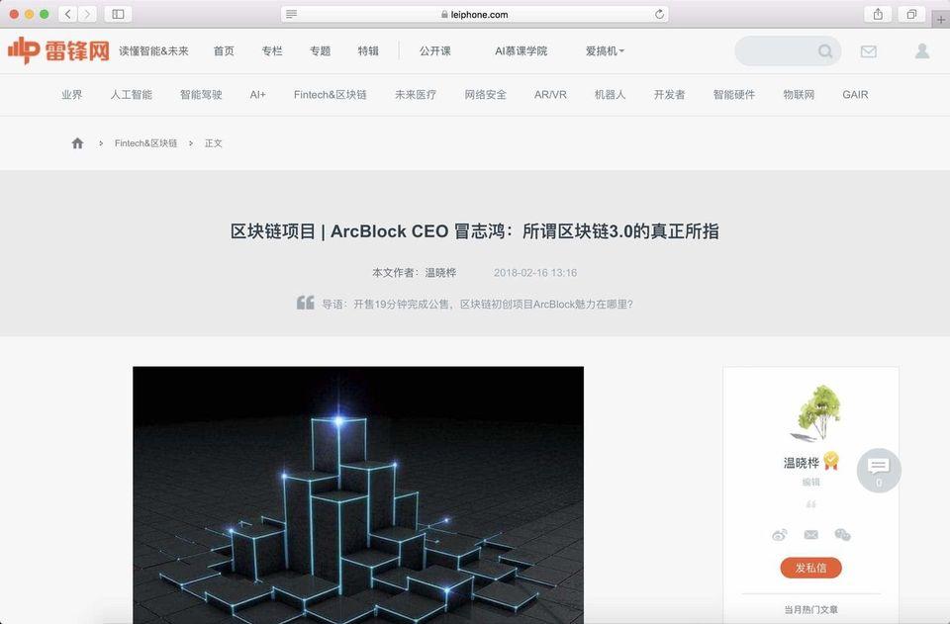Open the mail envelope icon in header
The height and width of the screenshot is (624, 950).
(x=868, y=51)
